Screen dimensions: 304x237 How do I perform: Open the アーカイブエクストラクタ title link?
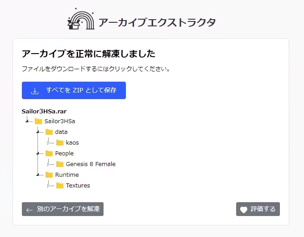coord(157,22)
